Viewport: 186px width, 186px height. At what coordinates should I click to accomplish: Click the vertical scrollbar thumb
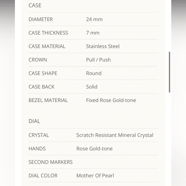[x=170, y=72]
